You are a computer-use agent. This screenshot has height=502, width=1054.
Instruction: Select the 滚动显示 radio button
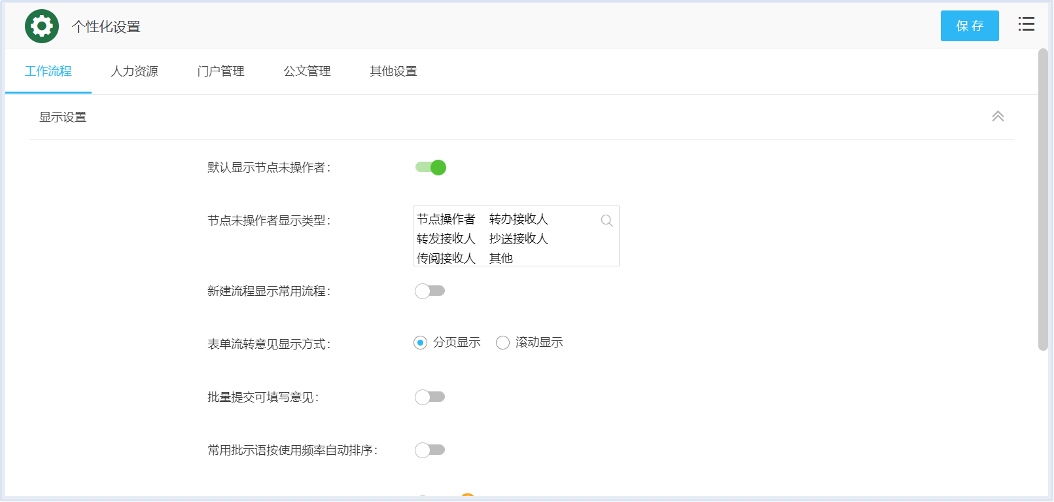tap(502, 343)
